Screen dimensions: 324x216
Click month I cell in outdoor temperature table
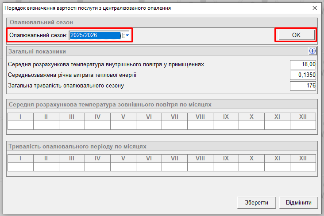(x=20, y=125)
